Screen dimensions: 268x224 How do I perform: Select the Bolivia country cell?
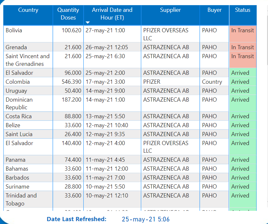coord(14,30)
